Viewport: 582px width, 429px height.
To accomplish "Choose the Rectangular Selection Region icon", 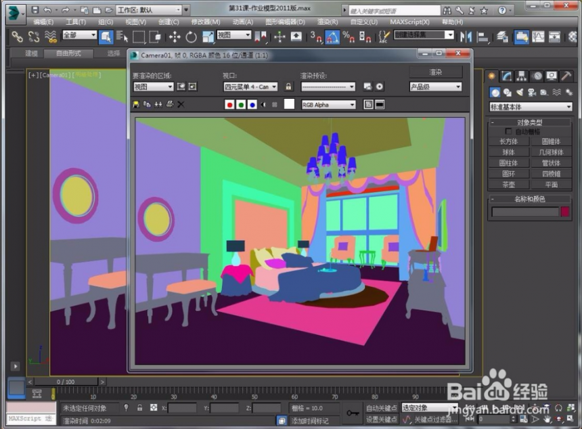I will pos(139,37).
